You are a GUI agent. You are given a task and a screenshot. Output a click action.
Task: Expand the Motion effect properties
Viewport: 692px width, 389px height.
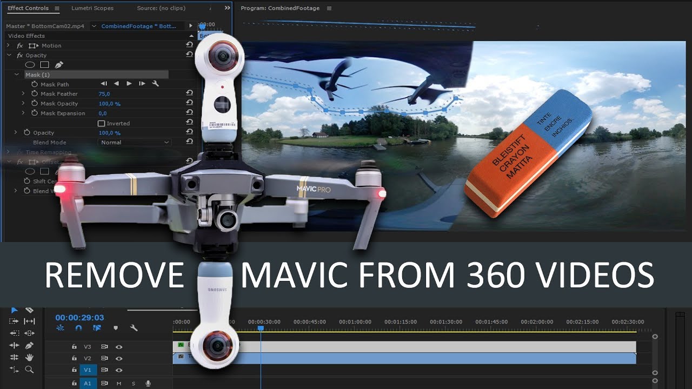coord(9,45)
